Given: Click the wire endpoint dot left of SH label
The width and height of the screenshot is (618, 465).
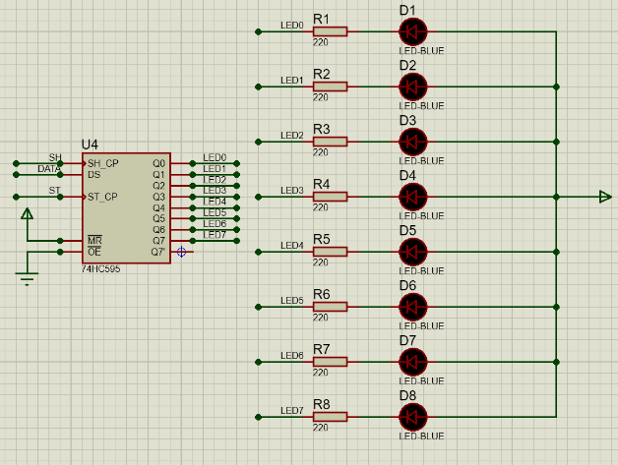Looking at the screenshot, I should (16, 163).
